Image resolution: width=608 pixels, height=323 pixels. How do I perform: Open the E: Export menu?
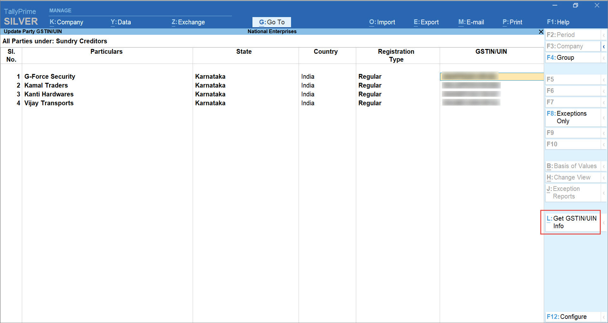tap(426, 22)
